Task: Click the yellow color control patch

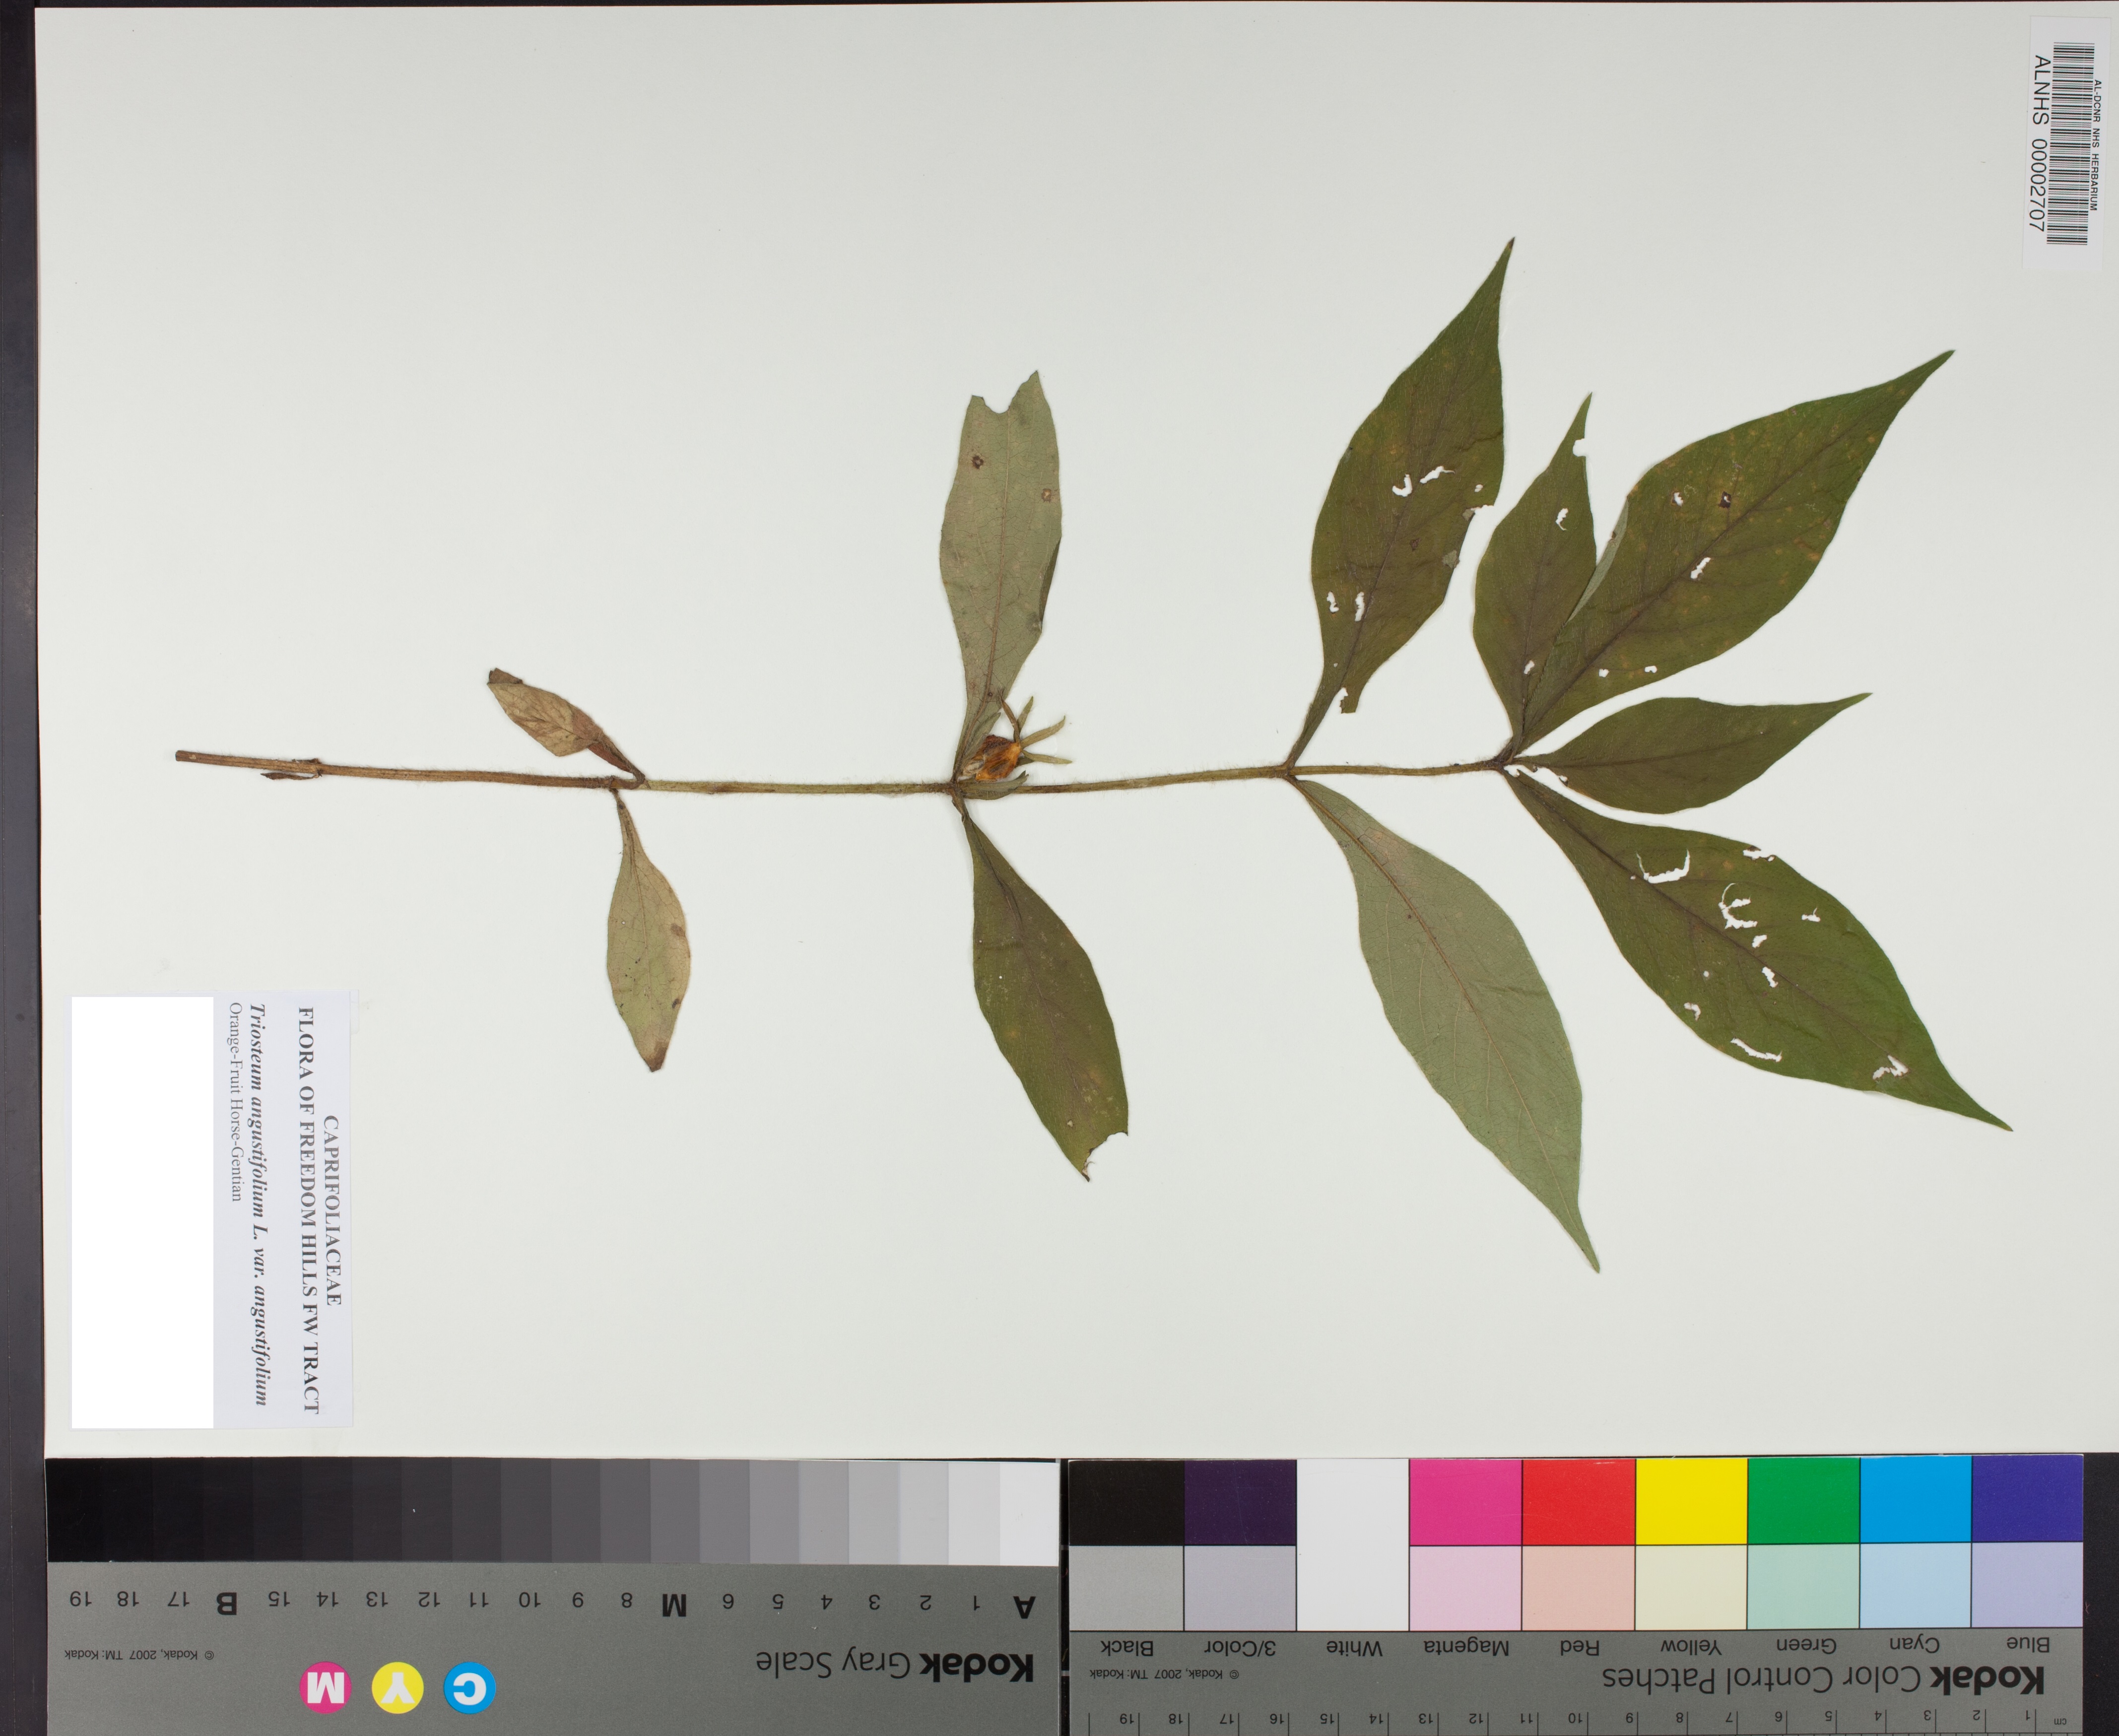Action: [1692, 1501]
